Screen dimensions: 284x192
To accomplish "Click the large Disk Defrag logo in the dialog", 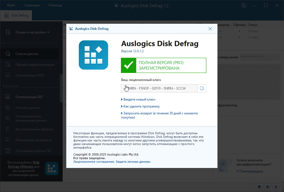I will [x=93, y=55].
